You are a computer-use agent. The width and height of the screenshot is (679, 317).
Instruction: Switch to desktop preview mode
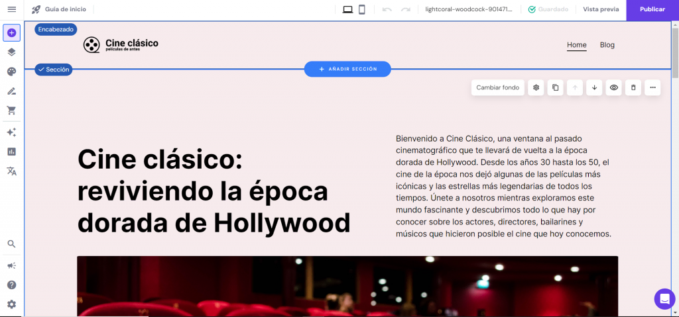347,9
